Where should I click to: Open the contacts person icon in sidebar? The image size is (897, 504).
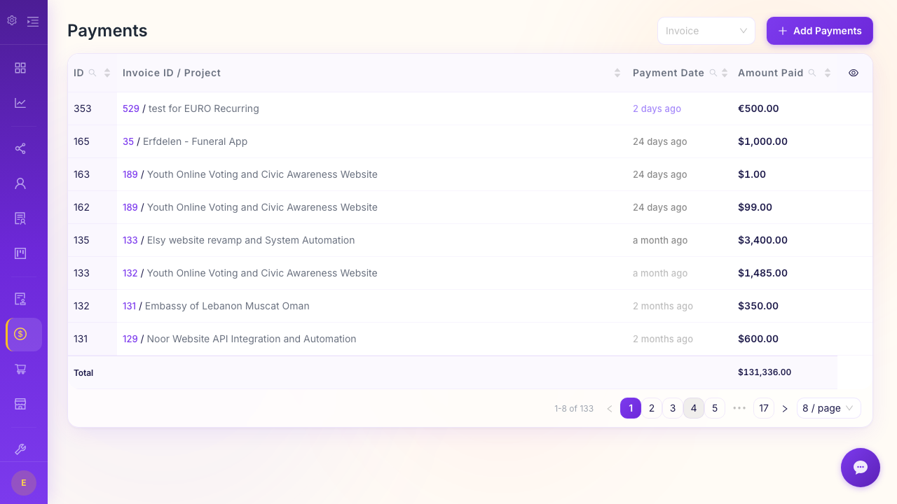[20, 183]
